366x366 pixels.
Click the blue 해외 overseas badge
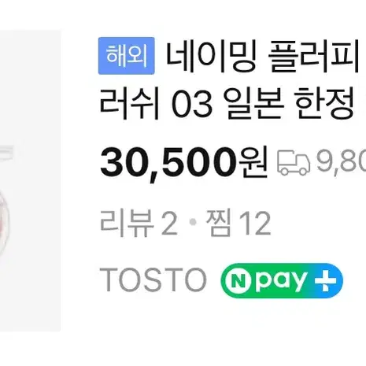pyautogui.click(x=127, y=56)
